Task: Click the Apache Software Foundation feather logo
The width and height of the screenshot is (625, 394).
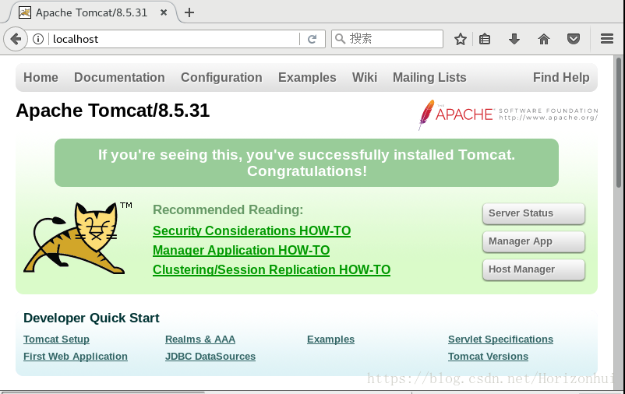Action: (508, 114)
